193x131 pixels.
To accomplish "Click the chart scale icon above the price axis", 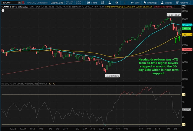I will coord(184,7).
